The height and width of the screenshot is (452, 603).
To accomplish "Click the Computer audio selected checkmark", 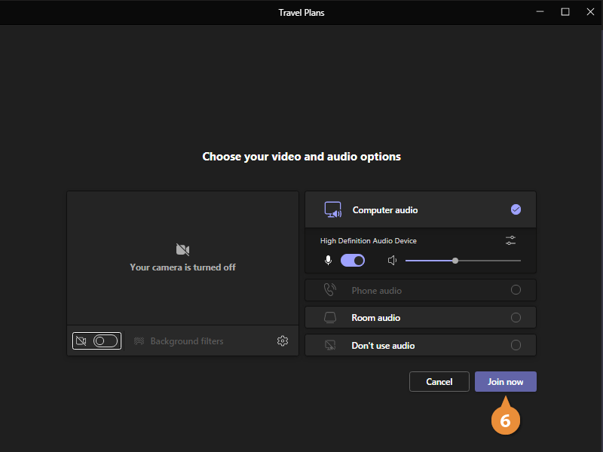I will 516,210.
